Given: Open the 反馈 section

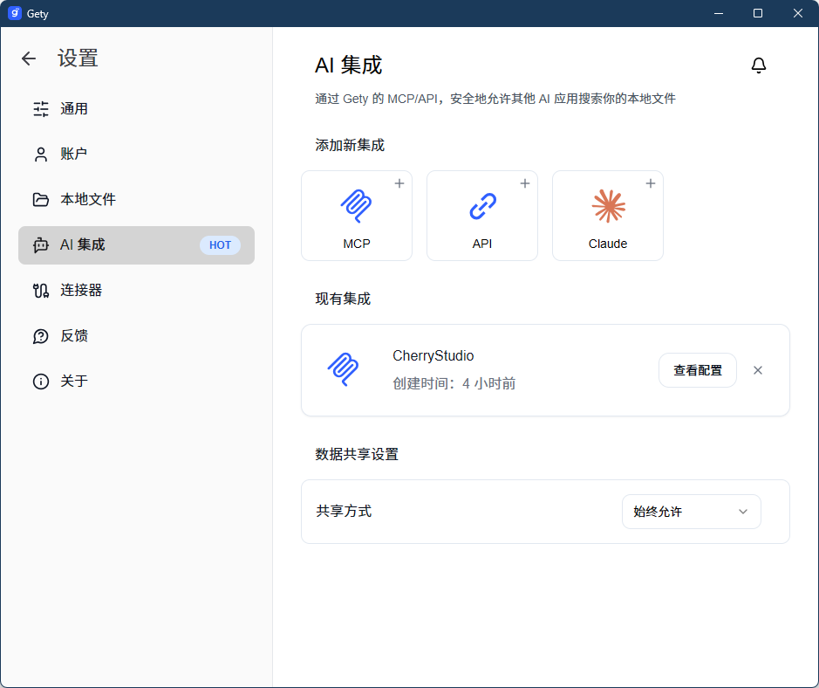Looking at the screenshot, I should 136,335.
